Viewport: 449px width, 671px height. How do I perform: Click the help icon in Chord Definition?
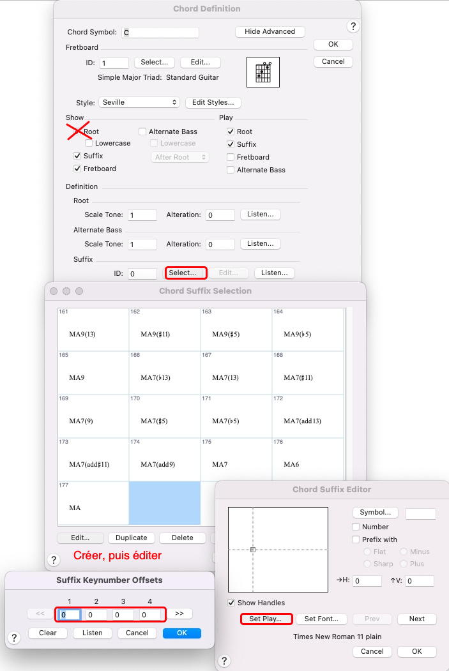coord(353,26)
